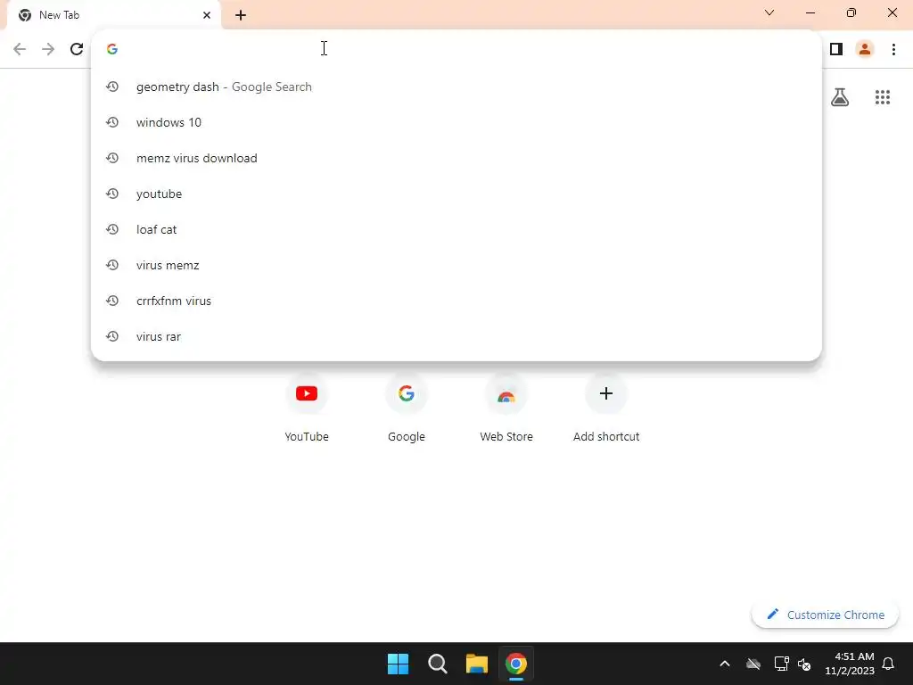
Task: Click the Google logo in omnibox
Action: [x=112, y=49]
